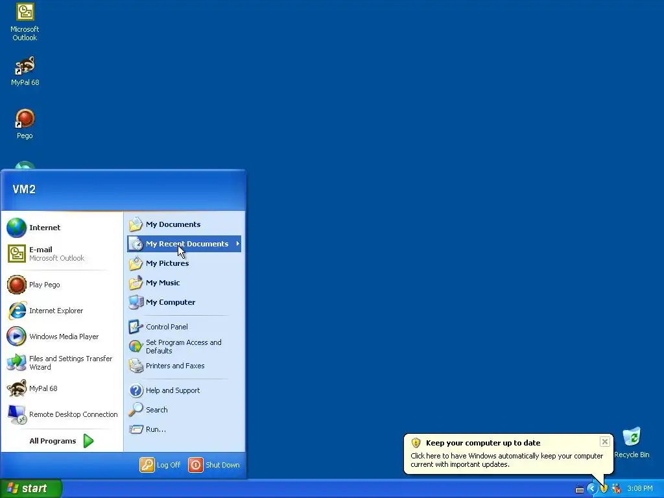Click the 'Keep your computer up to date' balloon
The image size is (664, 498).
(x=508, y=453)
